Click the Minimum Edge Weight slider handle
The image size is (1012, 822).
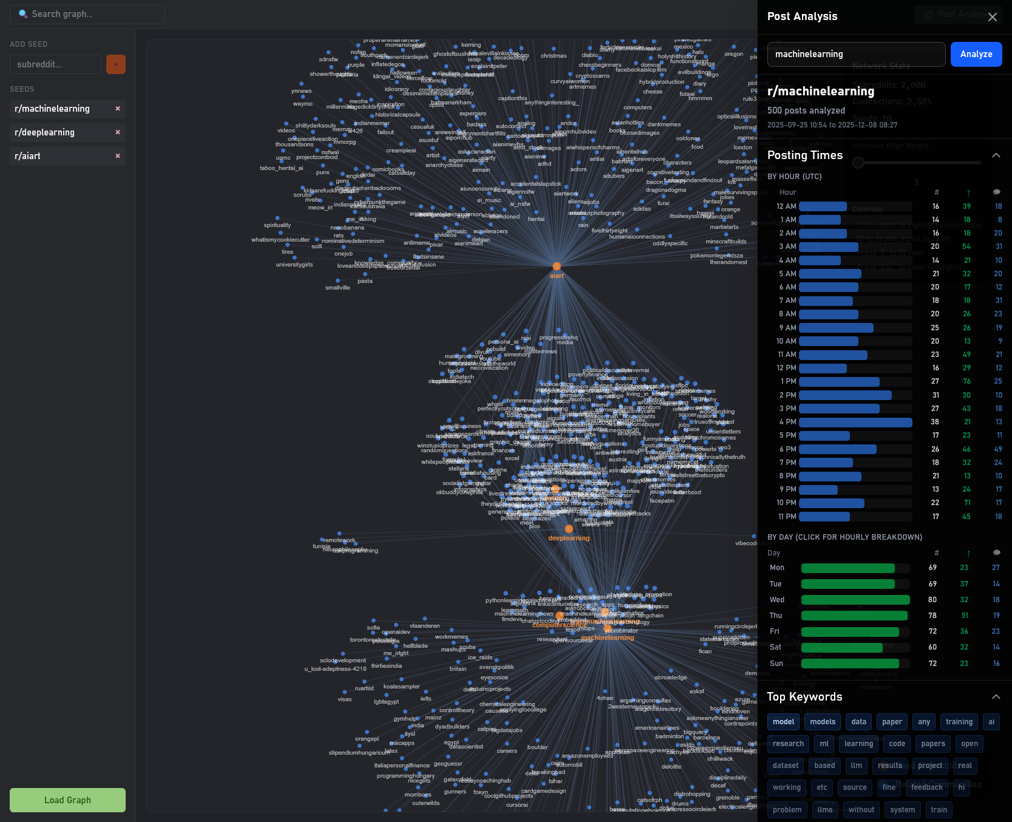click(x=858, y=163)
